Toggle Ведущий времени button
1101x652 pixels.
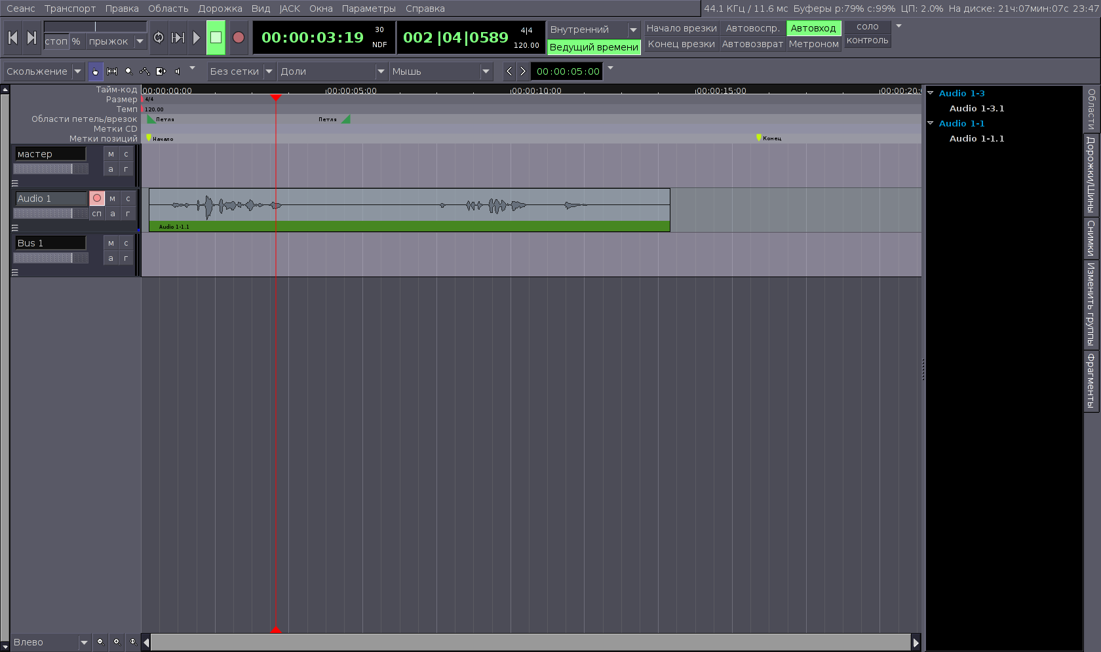594,47
